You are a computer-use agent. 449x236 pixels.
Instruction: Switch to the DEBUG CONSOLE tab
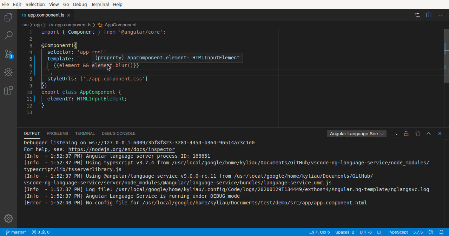118,133
